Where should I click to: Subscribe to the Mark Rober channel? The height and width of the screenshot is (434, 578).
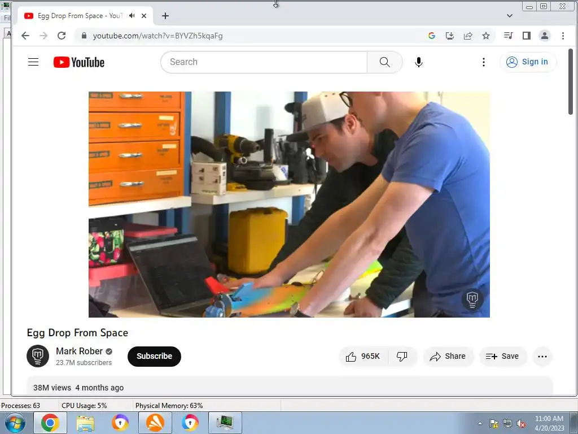[x=154, y=356]
